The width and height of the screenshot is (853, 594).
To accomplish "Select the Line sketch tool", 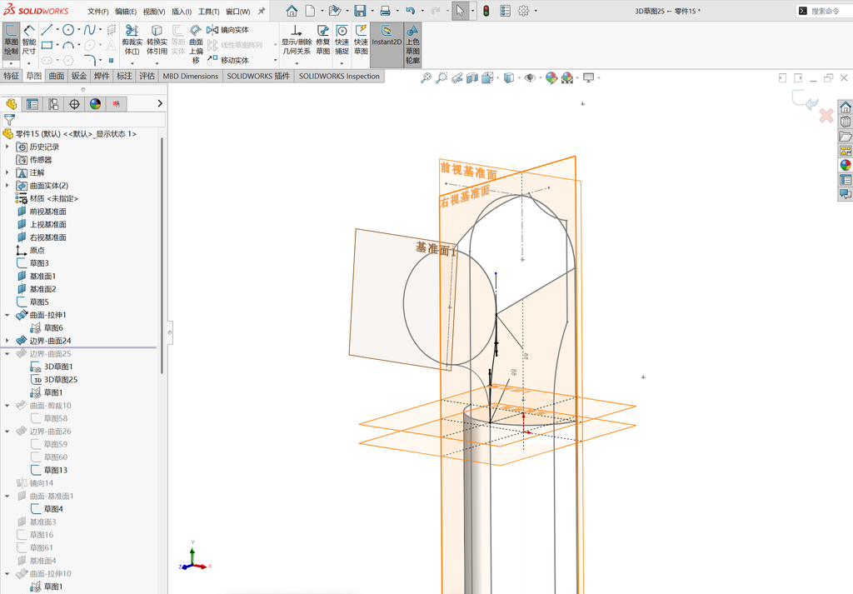I will [47, 30].
